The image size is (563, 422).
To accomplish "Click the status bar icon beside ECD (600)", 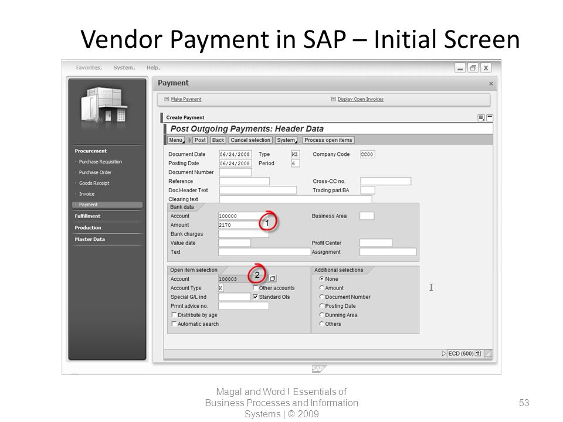I will point(477,353).
